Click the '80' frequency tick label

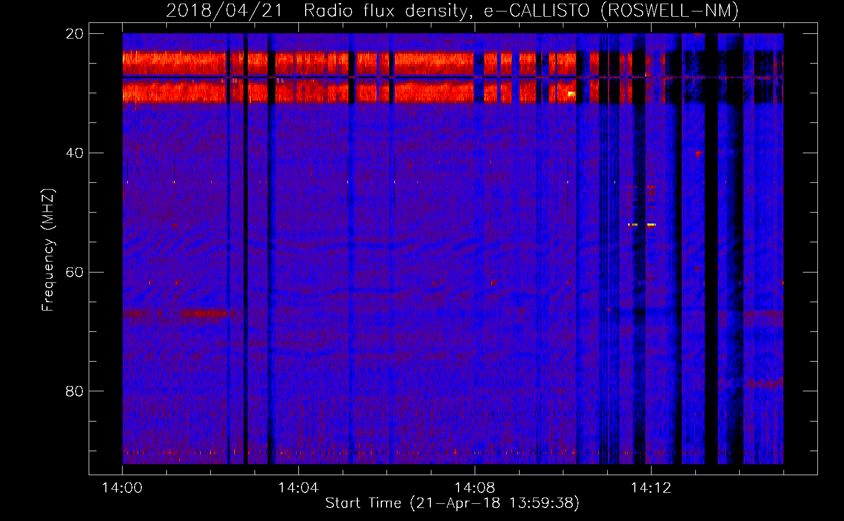75,391
